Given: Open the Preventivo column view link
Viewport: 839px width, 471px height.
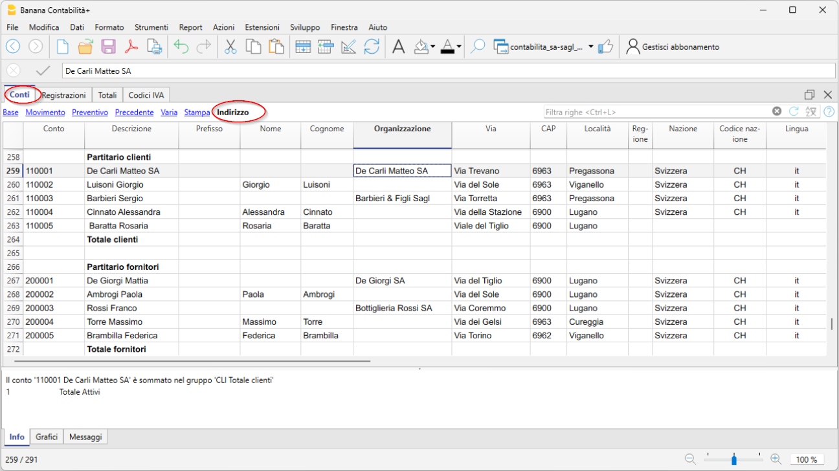Looking at the screenshot, I should (x=90, y=112).
